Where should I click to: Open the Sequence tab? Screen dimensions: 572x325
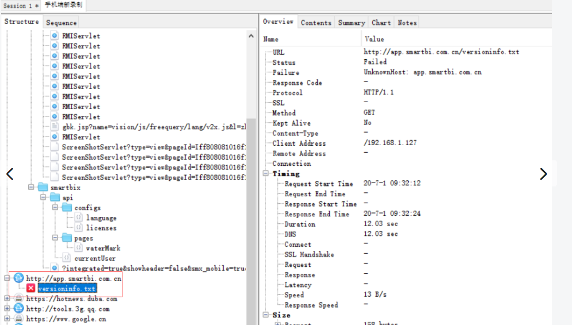pyautogui.click(x=61, y=23)
